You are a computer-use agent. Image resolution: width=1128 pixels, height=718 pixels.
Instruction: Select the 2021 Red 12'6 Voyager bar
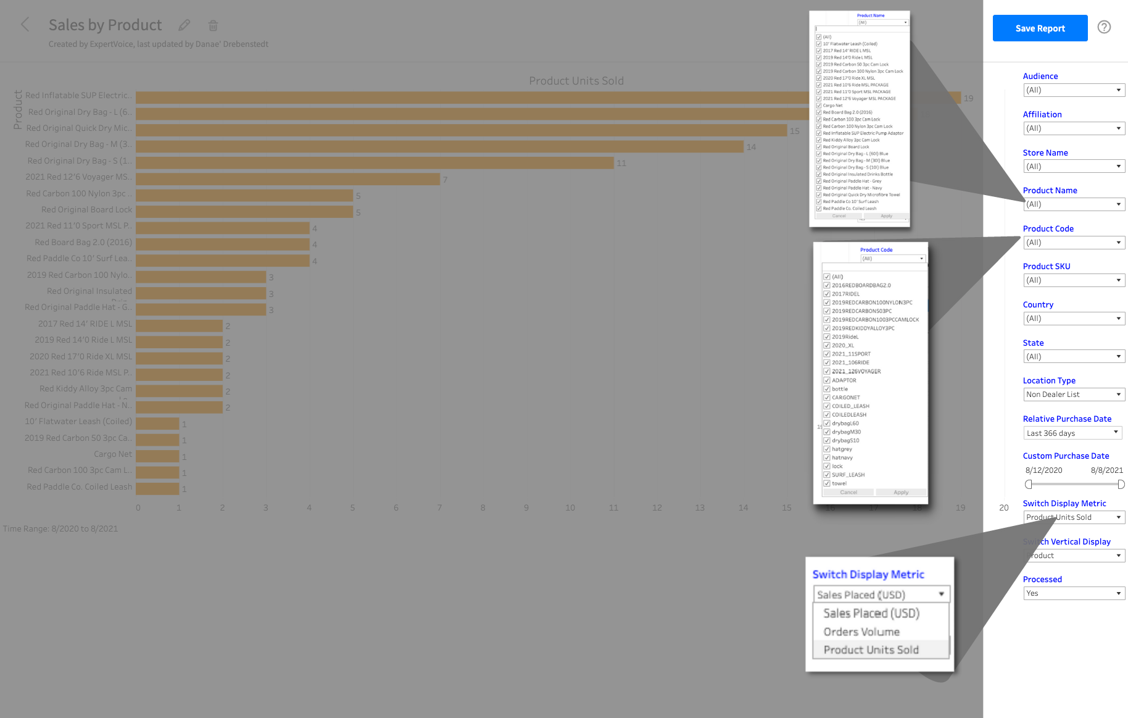(x=288, y=179)
